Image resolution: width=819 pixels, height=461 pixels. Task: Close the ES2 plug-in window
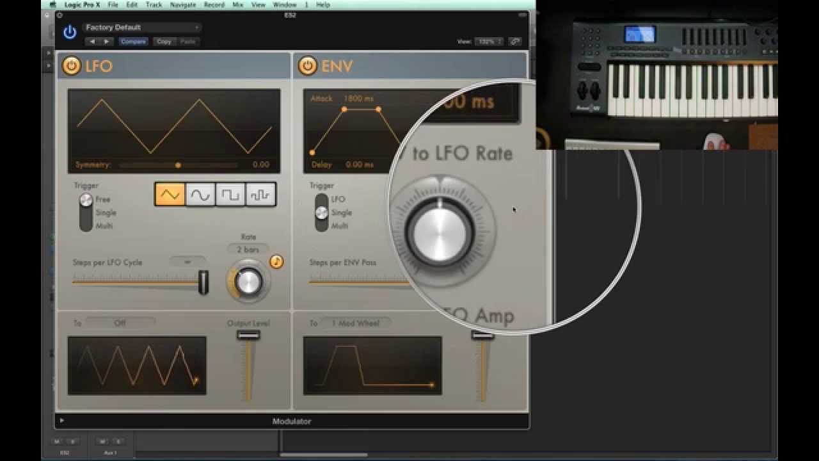(59, 15)
